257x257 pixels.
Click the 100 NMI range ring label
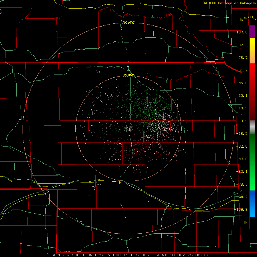click(x=128, y=23)
